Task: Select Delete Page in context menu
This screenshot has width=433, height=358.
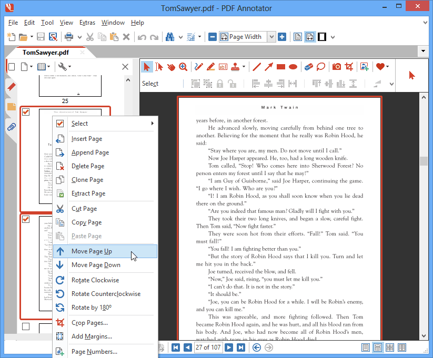Action: click(105, 166)
